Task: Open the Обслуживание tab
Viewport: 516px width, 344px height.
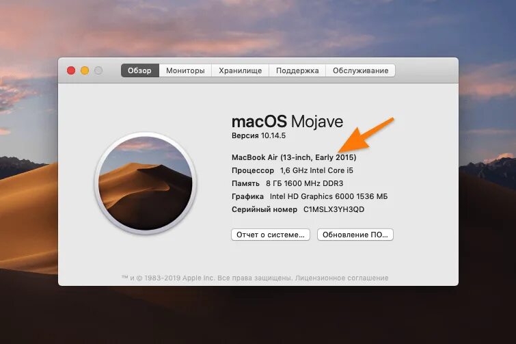Action: [x=360, y=70]
